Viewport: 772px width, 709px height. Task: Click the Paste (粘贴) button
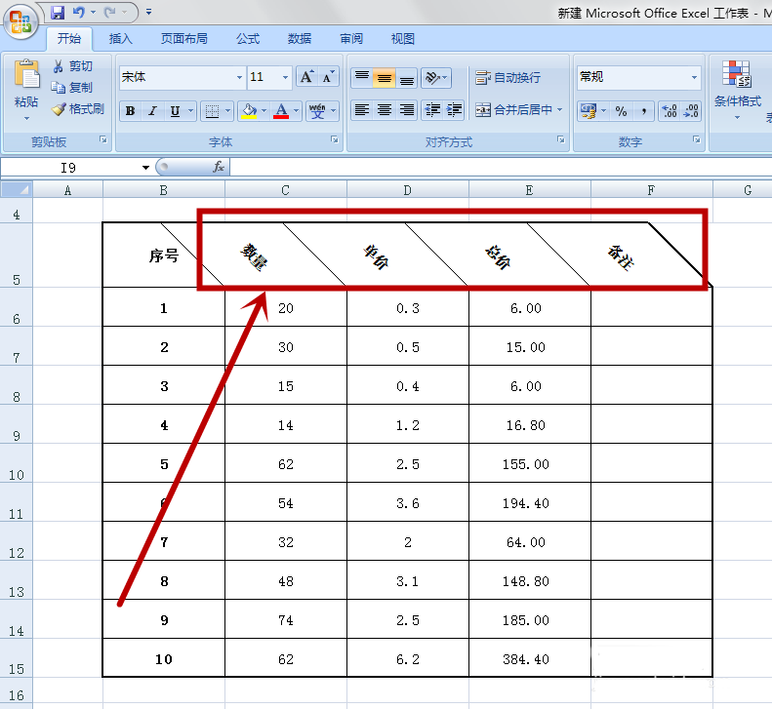[26, 86]
